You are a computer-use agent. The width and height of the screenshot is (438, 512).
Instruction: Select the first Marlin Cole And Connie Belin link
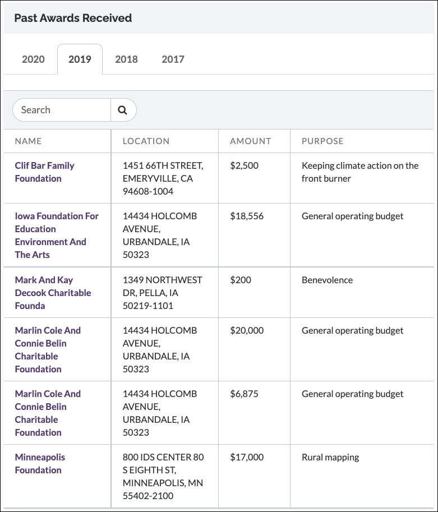pyautogui.click(x=48, y=350)
